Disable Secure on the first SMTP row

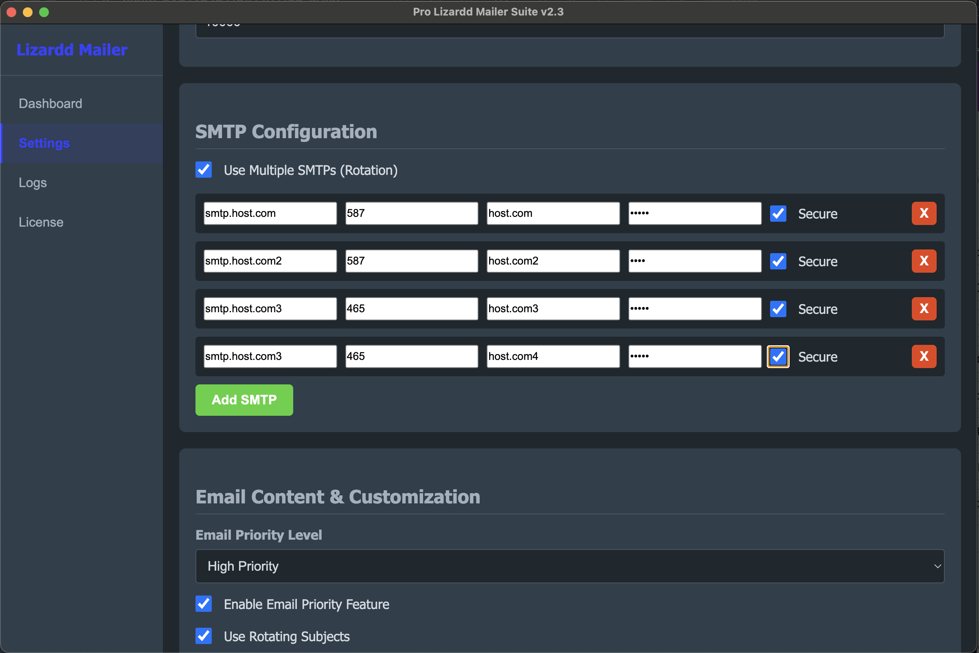[x=778, y=213]
